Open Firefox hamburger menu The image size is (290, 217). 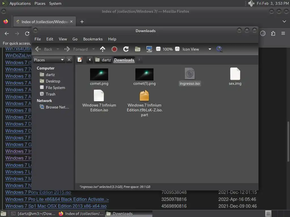(283, 33)
